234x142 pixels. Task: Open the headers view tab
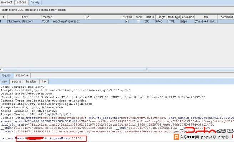coord(31,82)
